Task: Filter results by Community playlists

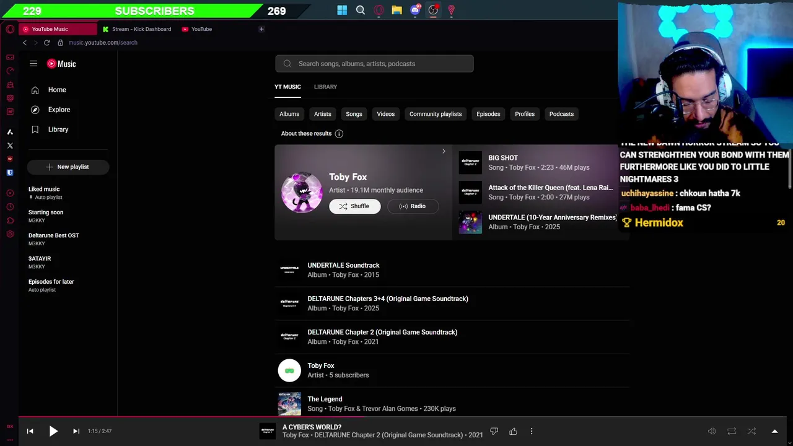Action: tap(436, 114)
